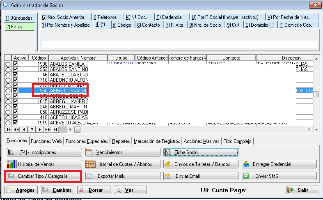323x200 pixels.
Task: Open Historial de Ventas chart icon
Action: tap(12, 164)
